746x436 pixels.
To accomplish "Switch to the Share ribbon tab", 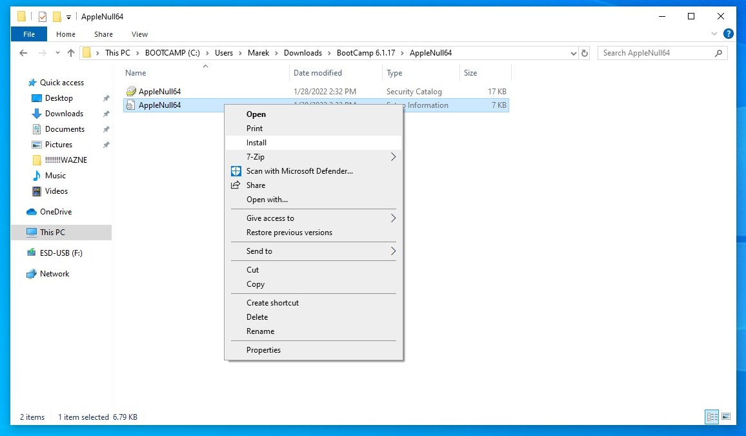I will [x=103, y=34].
